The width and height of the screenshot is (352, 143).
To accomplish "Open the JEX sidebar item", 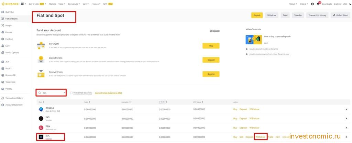I will click(x=7, y=62).
